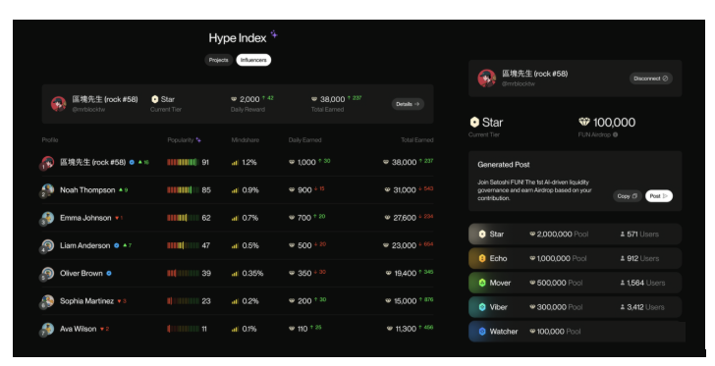
Task: Click Liam Anderson's avatar
Action: (x=47, y=245)
